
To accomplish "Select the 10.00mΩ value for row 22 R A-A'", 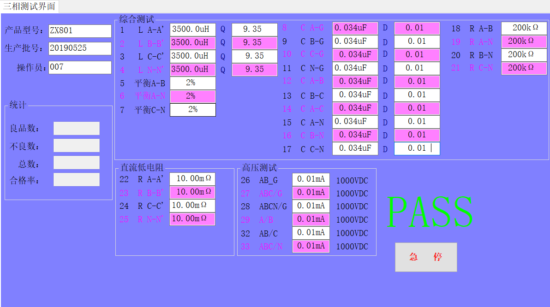I will point(192,179).
